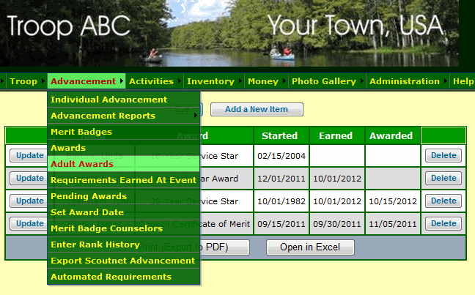Delete the Council Certificate of Merit row

pyautogui.click(x=443, y=223)
